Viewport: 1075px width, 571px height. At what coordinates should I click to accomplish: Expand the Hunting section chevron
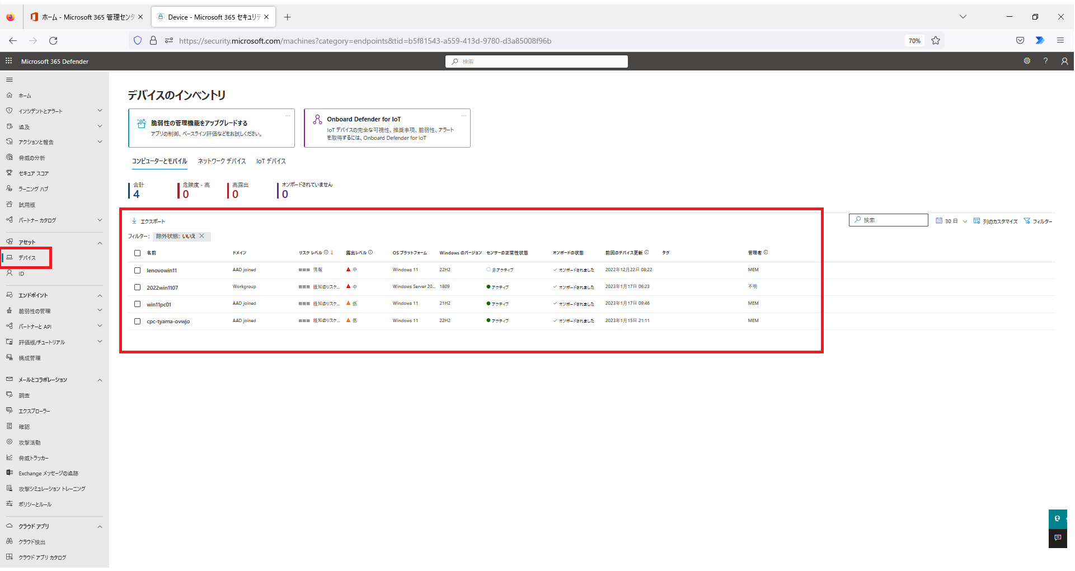click(x=100, y=126)
